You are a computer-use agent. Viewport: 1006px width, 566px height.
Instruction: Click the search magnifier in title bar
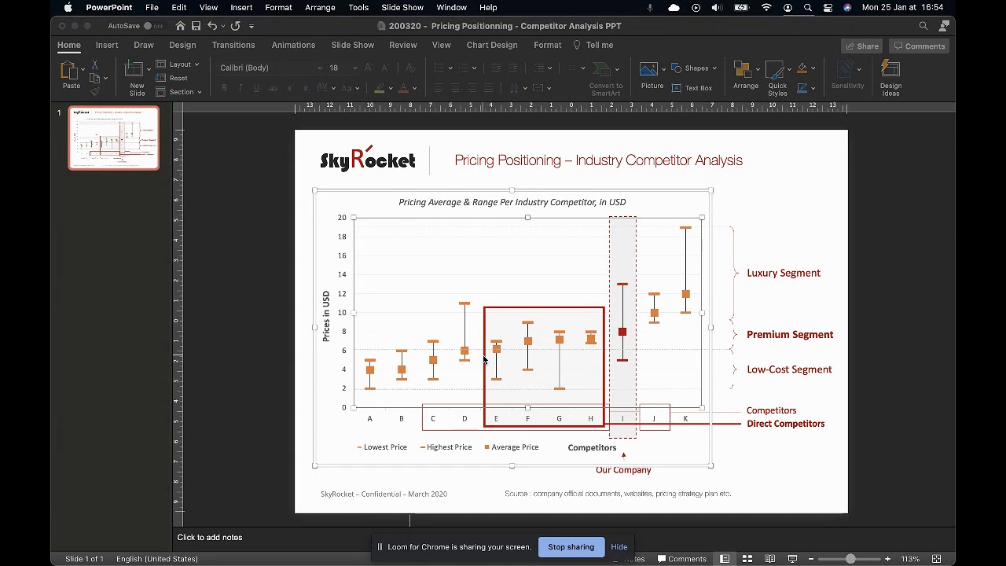[x=923, y=26]
